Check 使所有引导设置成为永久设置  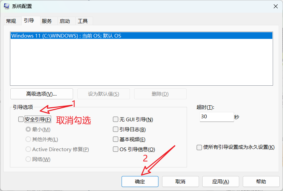[x=199, y=147]
